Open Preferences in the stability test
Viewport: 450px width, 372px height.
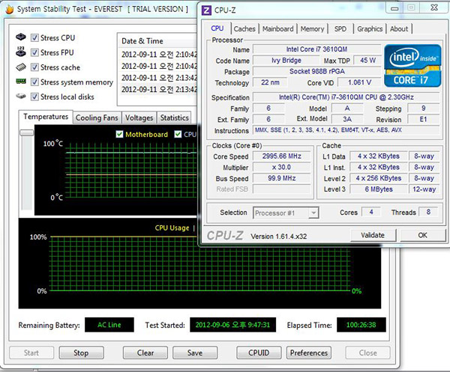pos(308,353)
